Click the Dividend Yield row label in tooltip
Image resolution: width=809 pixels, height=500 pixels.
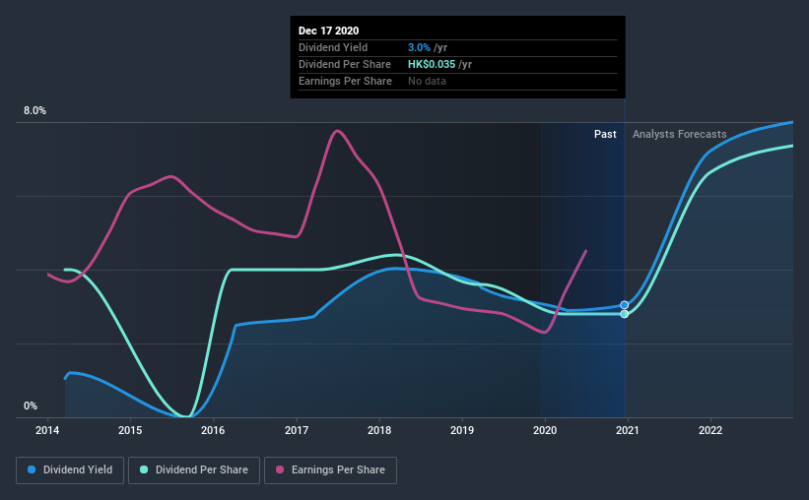point(333,47)
